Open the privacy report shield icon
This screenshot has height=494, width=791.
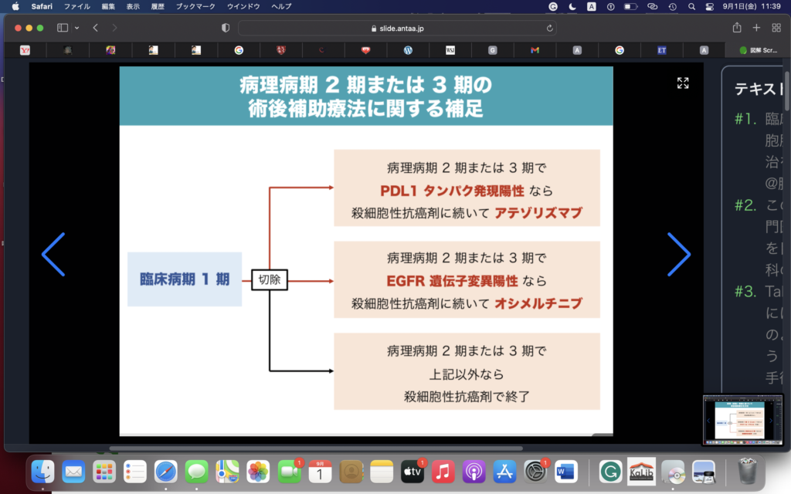pyautogui.click(x=226, y=28)
